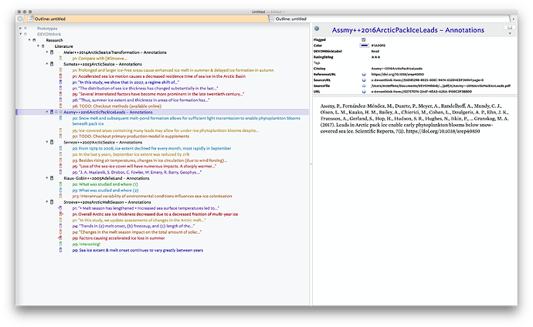The image size is (533, 327).
Task: Switch to the left Outline: untitled tab
Action: [x=148, y=19]
